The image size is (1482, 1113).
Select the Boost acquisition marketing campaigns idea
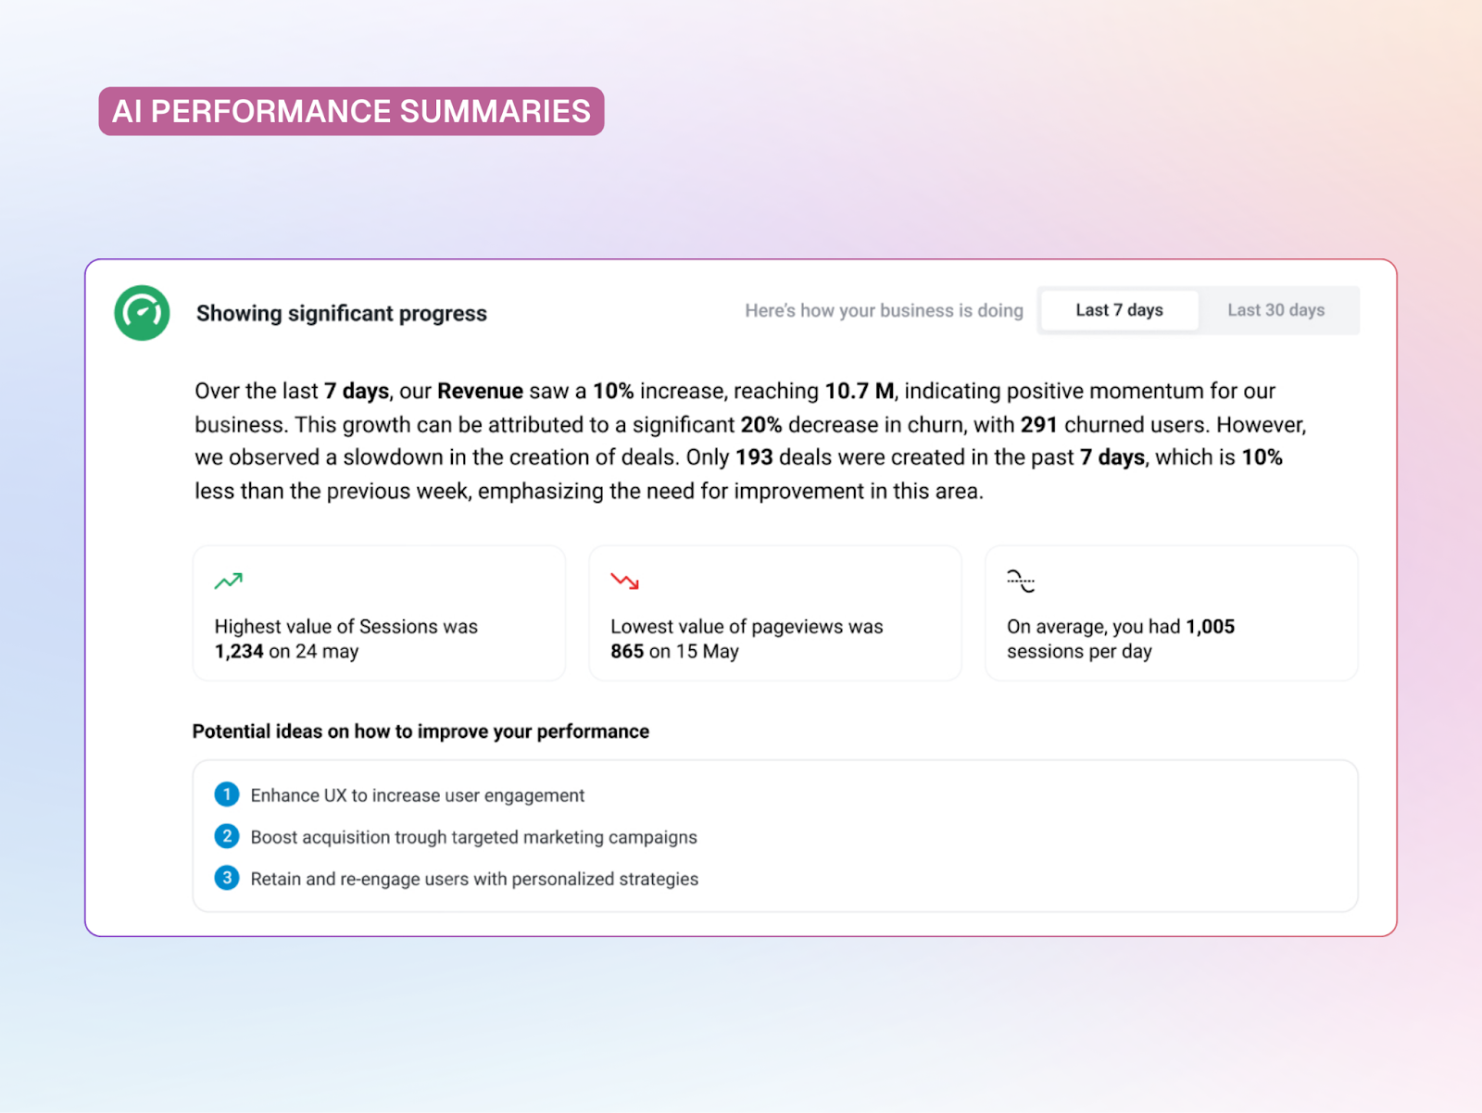[x=473, y=837]
